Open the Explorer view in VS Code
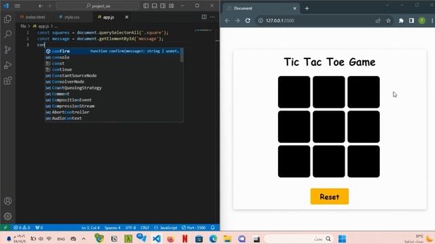Screen dimensions: 435x244 [x=7, y=19]
